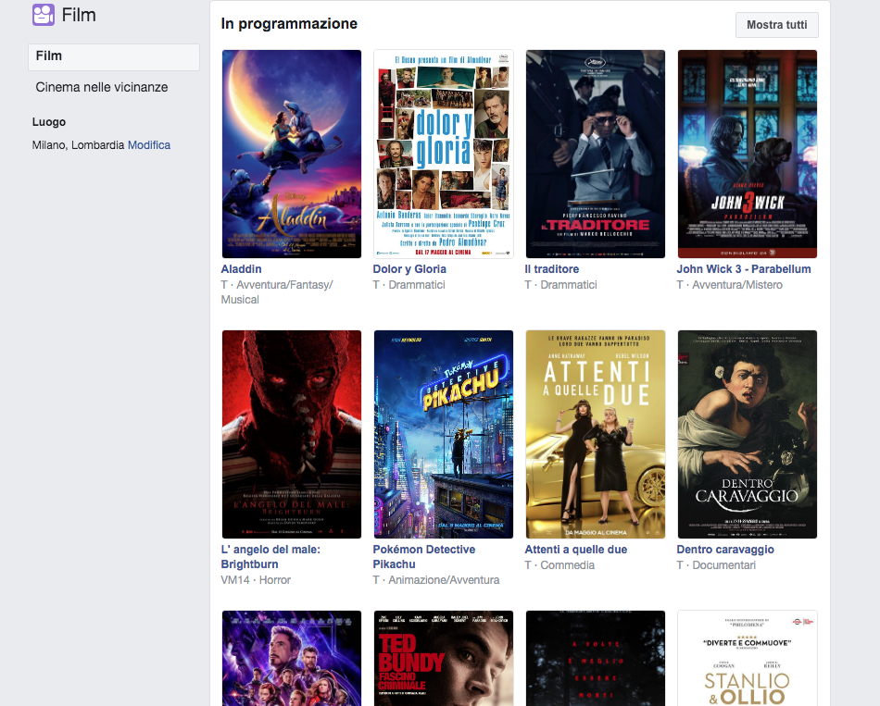This screenshot has width=880, height=706.
Task: Click L' angelo del male: Brightburn link
Action: pos(270,557)
